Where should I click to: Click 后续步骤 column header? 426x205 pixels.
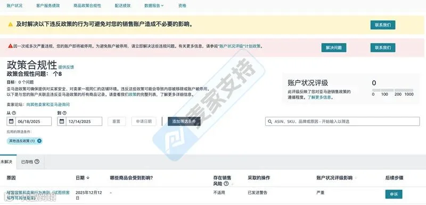[x=394, y=178]
